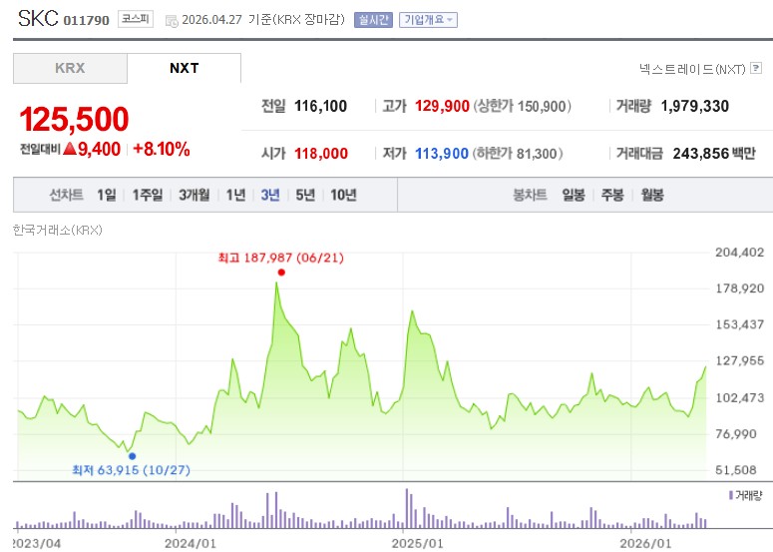Click the red up-arrow change 9,400
This screenshot has height=552, width=773.
pos(92,149)
